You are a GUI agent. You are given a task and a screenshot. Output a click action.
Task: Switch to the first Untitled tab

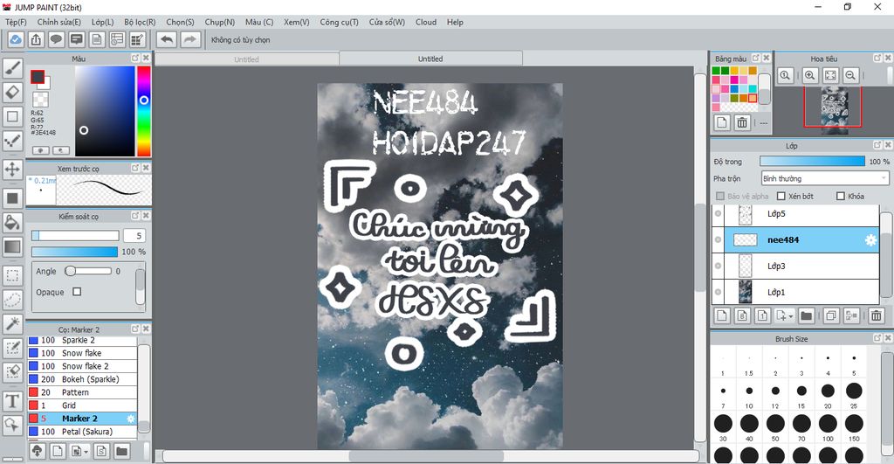point(246,59)
